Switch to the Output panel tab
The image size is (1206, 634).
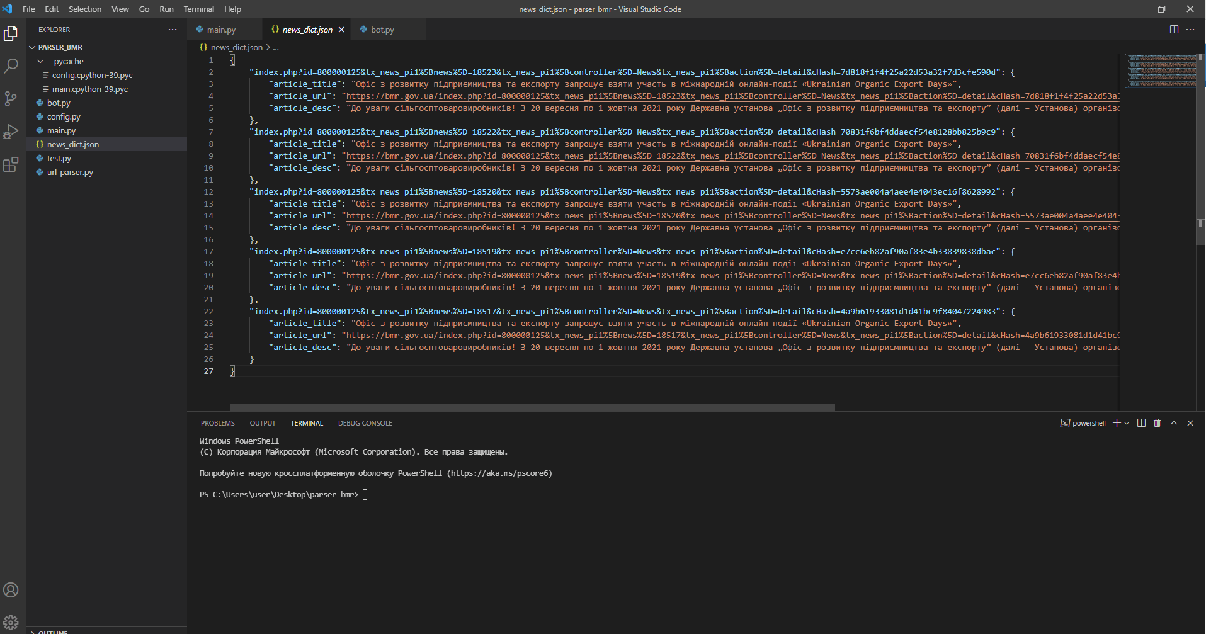[x=263, y=423]
